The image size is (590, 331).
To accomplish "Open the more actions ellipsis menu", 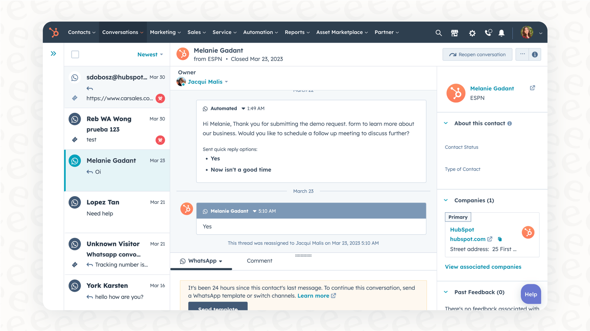I will coord(522,54).
